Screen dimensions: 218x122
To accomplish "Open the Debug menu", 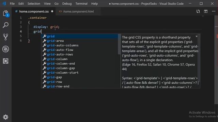I will point(67,4).
